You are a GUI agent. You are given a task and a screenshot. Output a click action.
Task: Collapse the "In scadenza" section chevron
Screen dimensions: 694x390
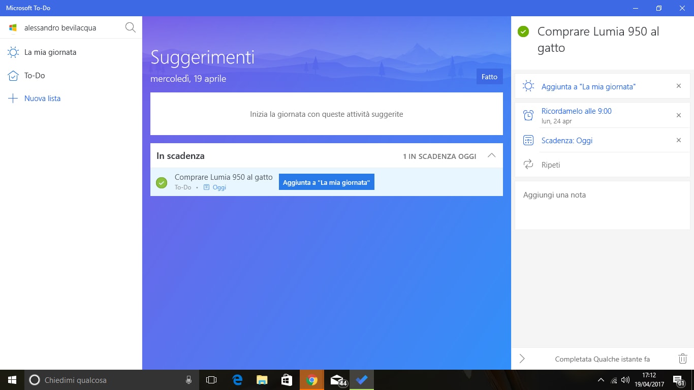click(x=491, y=156)
